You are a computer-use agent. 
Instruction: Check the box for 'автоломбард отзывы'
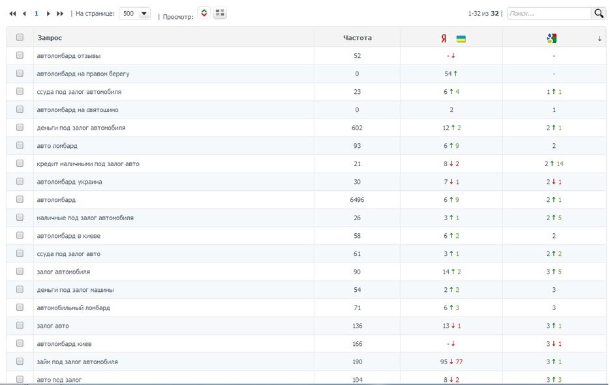(20, 56)
